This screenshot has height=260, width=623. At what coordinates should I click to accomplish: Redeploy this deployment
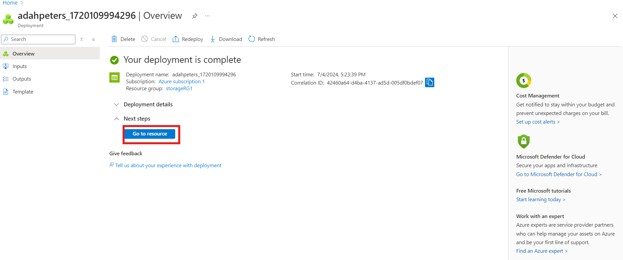pyautogui.click(x=188, y=39)
